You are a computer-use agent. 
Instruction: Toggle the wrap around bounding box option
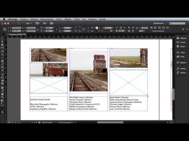133,28
